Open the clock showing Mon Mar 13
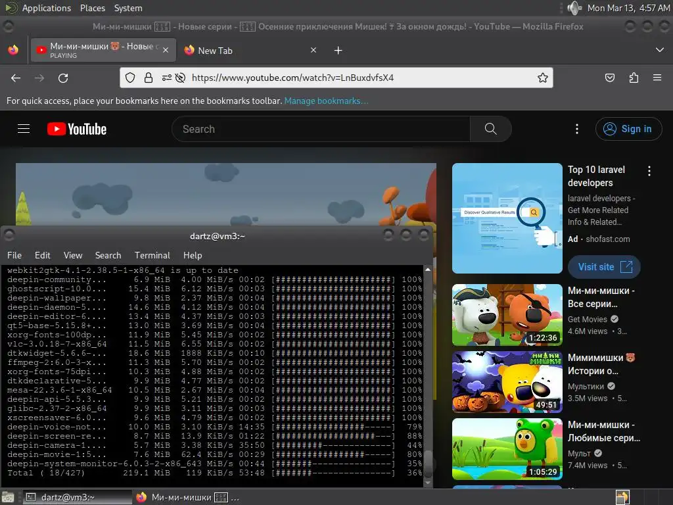Viewport: 673px width, 505px height. tap(628, 8)
